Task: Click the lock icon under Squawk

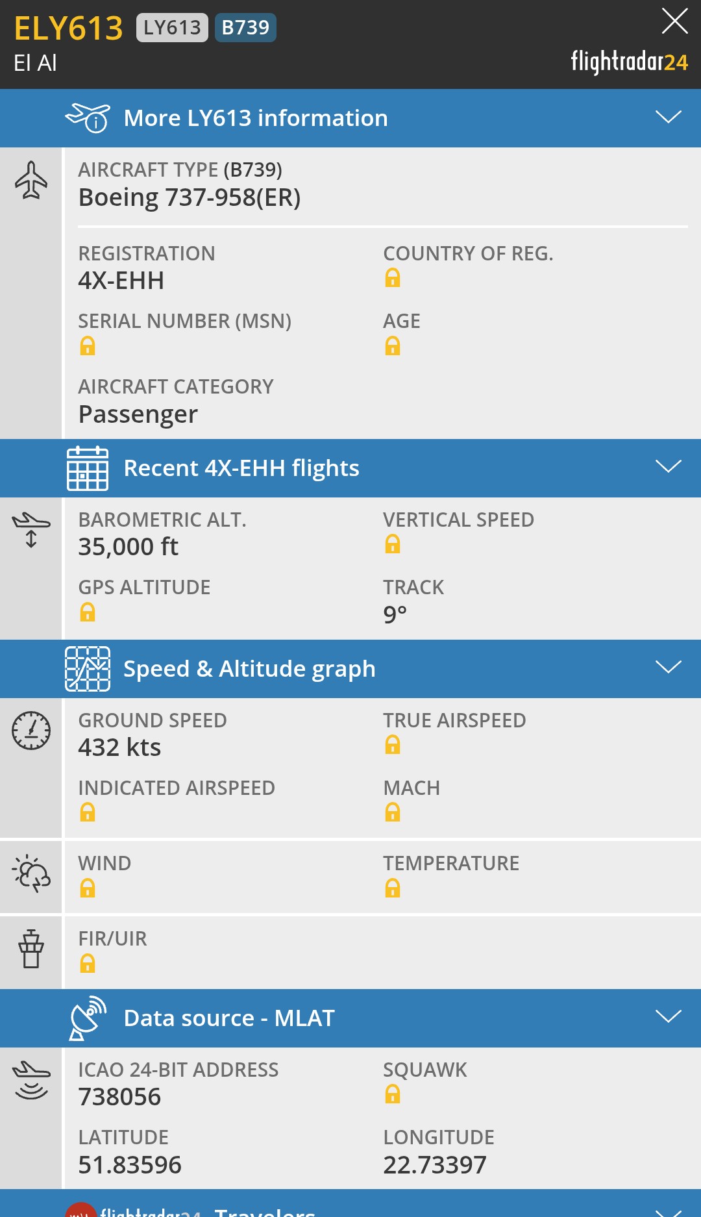Action: (x=393, y=1094)
